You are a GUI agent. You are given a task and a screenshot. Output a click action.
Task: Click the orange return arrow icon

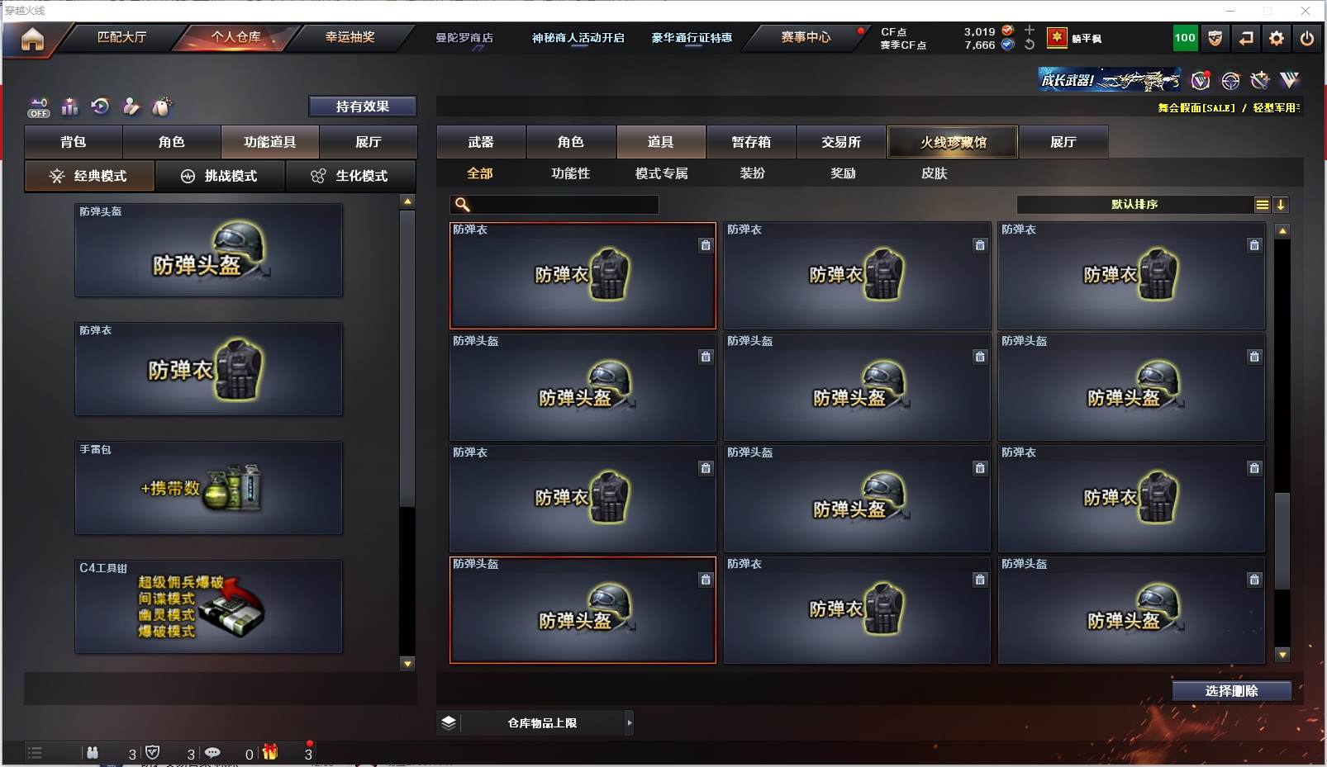(x=1246, y=38)
